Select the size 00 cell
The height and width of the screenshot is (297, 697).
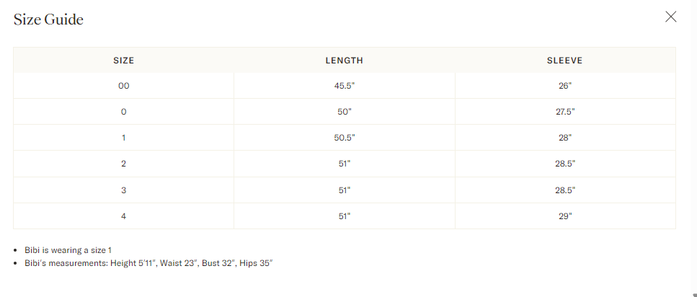click(x=123, y=86)
